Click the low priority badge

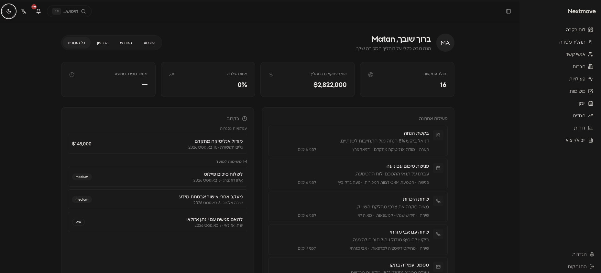(78, 222)
